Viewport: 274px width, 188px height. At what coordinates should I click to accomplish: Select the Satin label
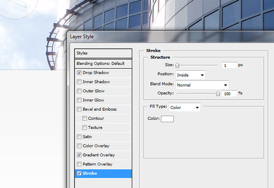[87, 136]
